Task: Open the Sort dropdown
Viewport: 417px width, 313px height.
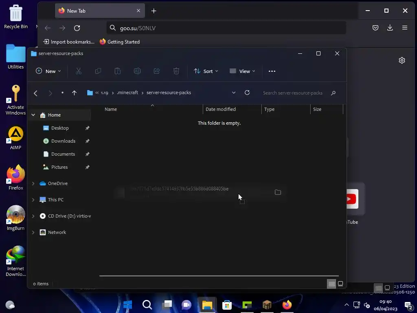Action: tap(206, 71)
